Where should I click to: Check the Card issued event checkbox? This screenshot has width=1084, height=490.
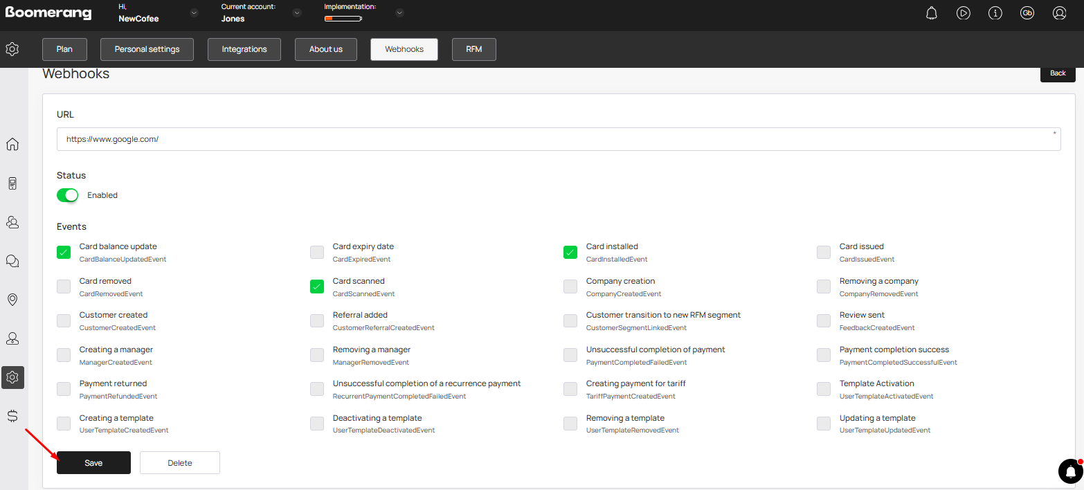(824, 253)
